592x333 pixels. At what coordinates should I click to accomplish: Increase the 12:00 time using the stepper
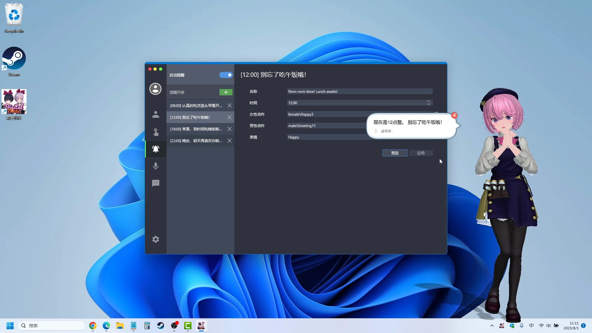point(429,101)
